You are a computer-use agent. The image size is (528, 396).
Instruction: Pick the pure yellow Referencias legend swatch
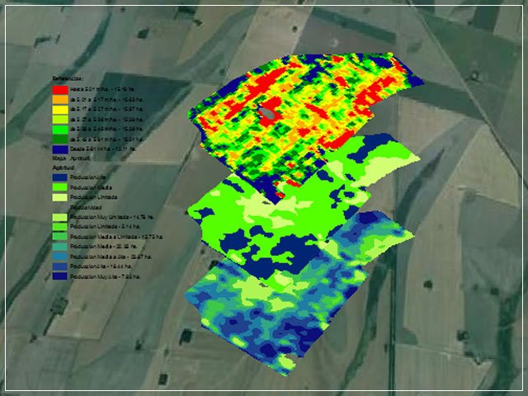[59, 109]
